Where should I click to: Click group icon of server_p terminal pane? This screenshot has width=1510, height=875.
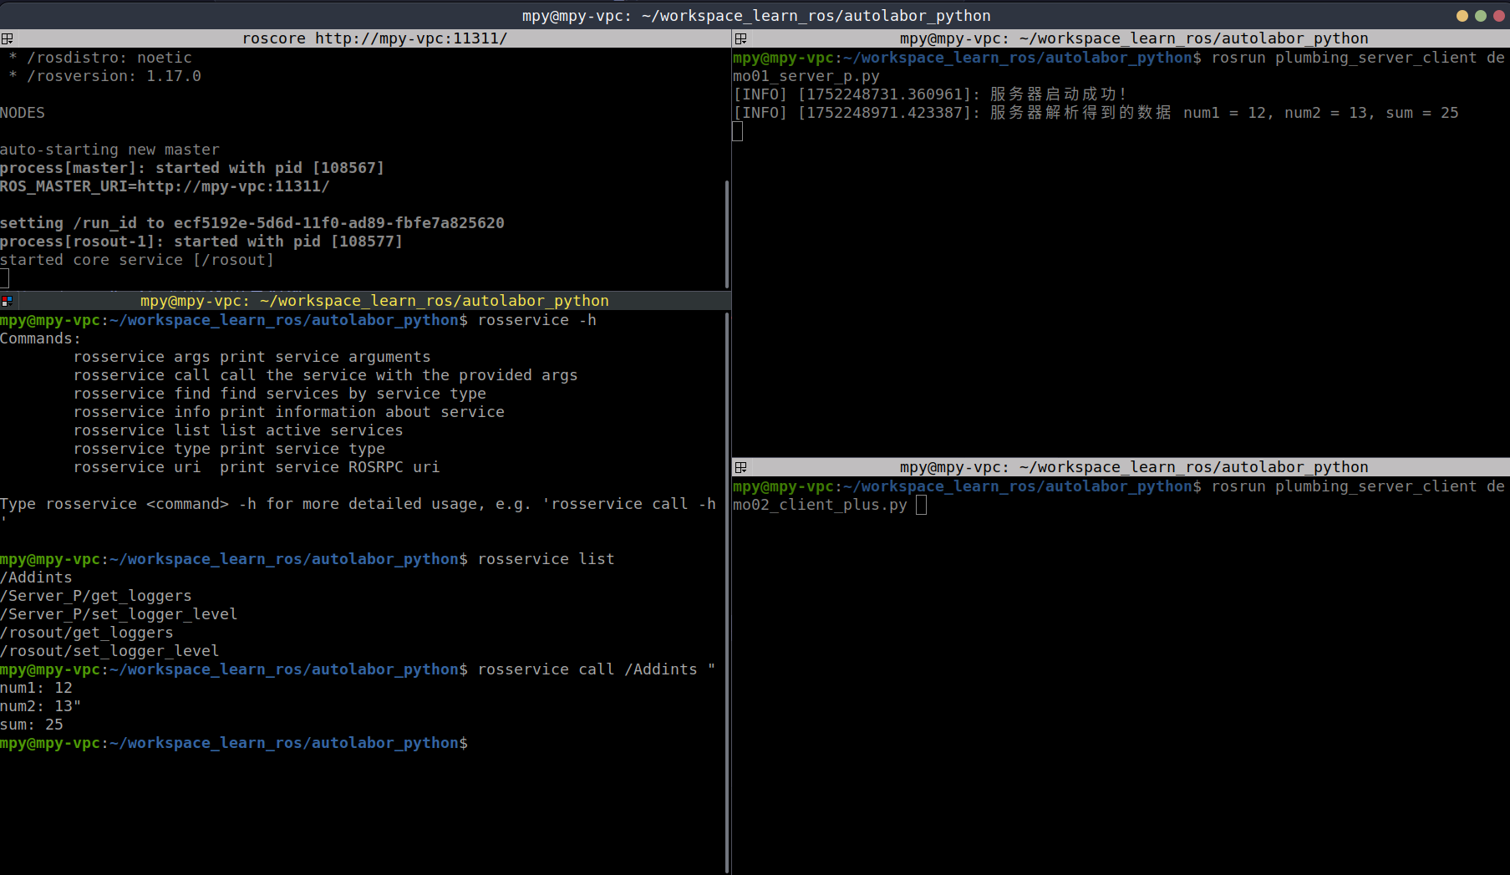tap(740, 38)
